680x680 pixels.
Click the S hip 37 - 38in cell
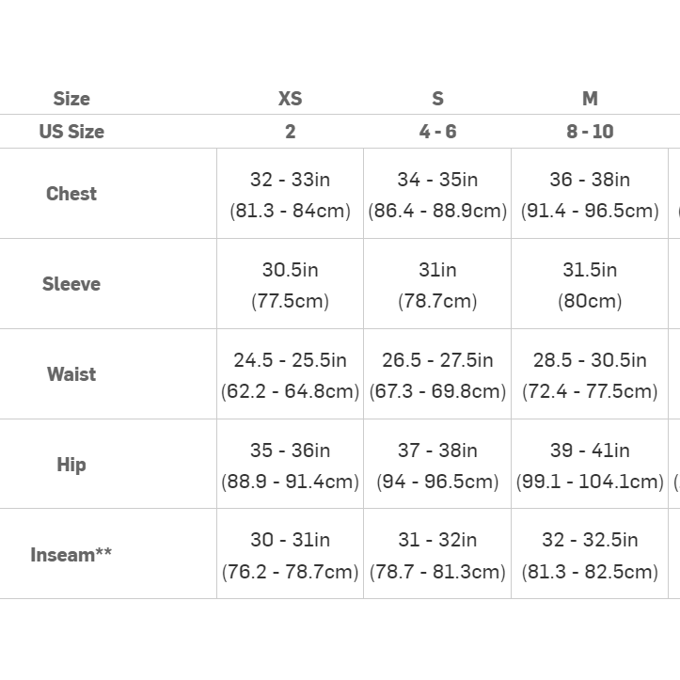[x=437, y=466]
